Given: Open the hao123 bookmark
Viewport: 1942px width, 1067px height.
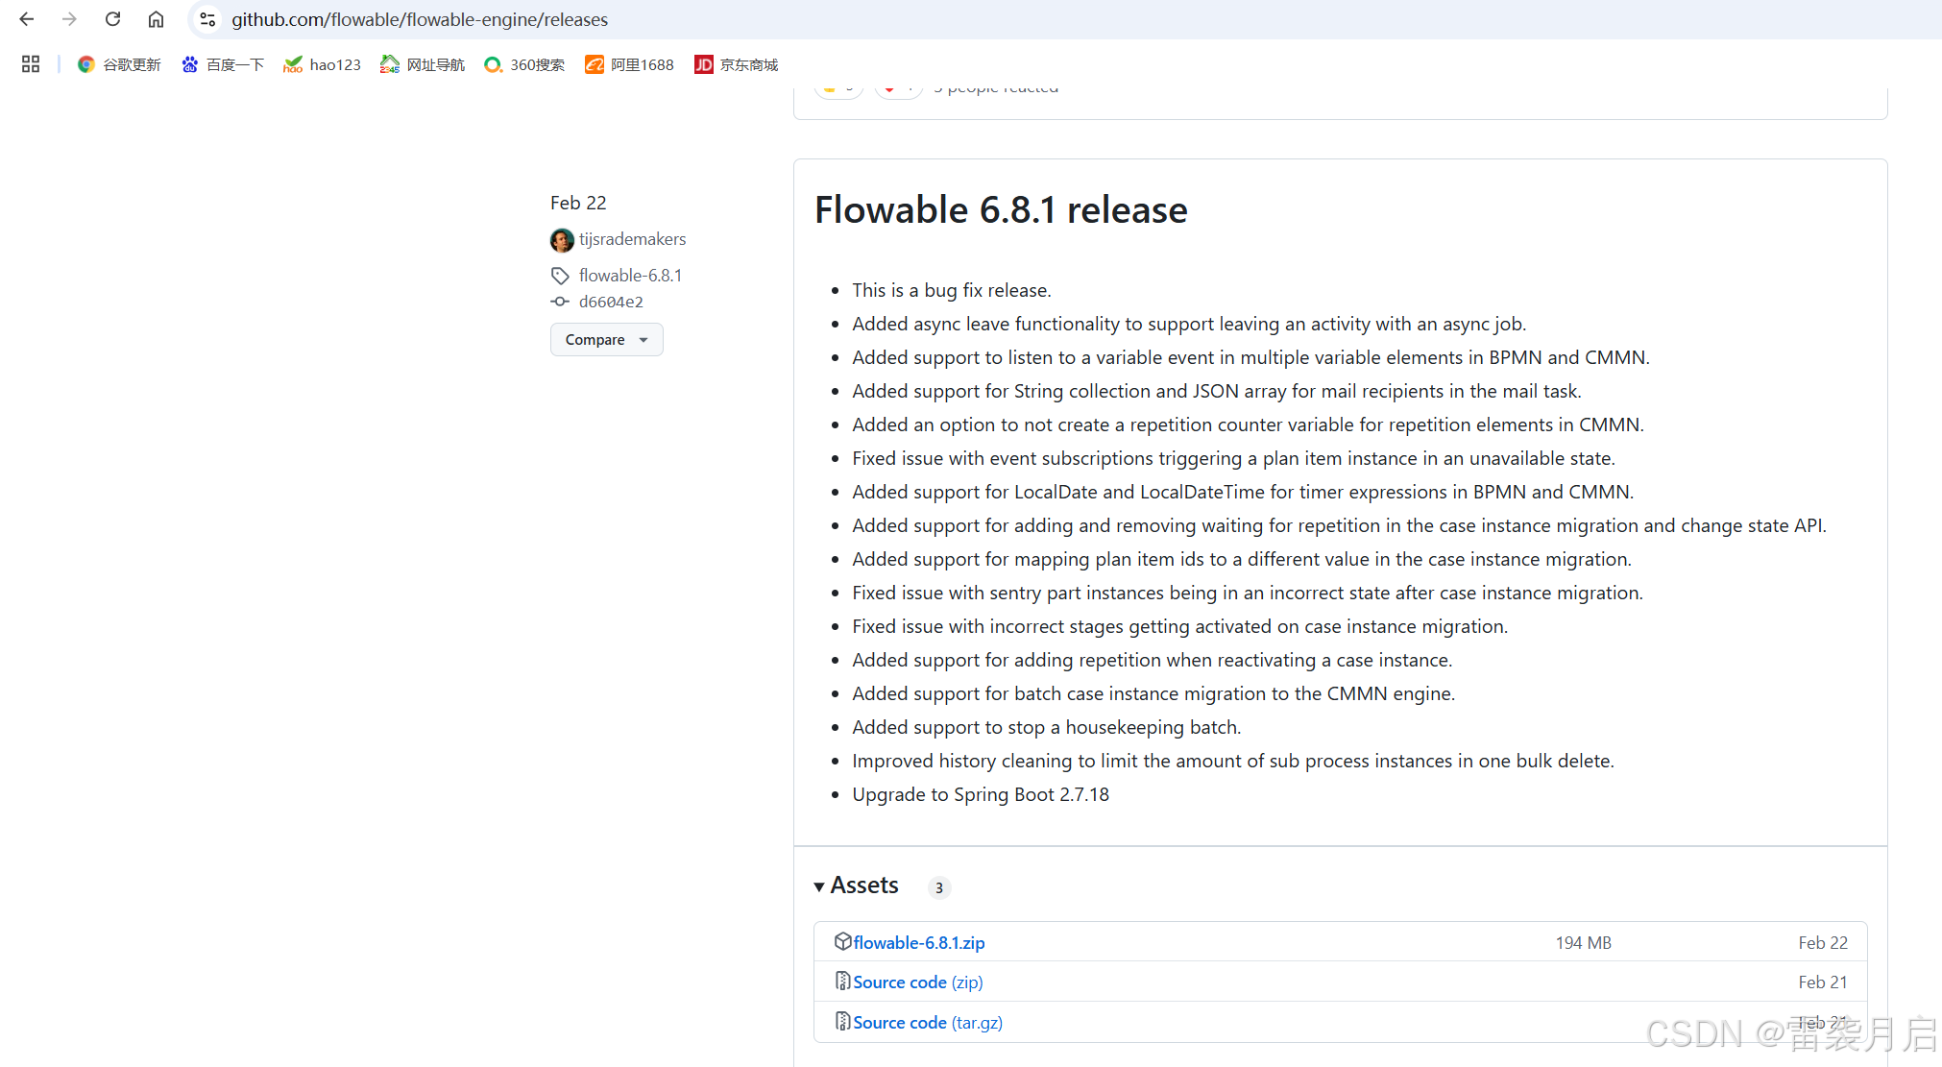Looking at the screenshot, I should 322,64.
